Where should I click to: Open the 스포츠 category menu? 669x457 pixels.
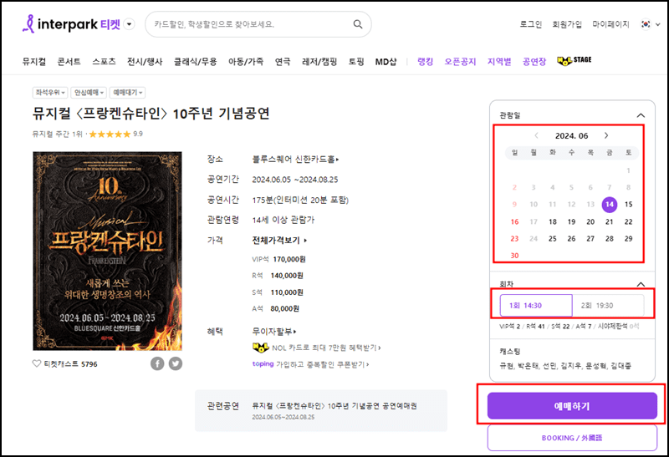104,61
